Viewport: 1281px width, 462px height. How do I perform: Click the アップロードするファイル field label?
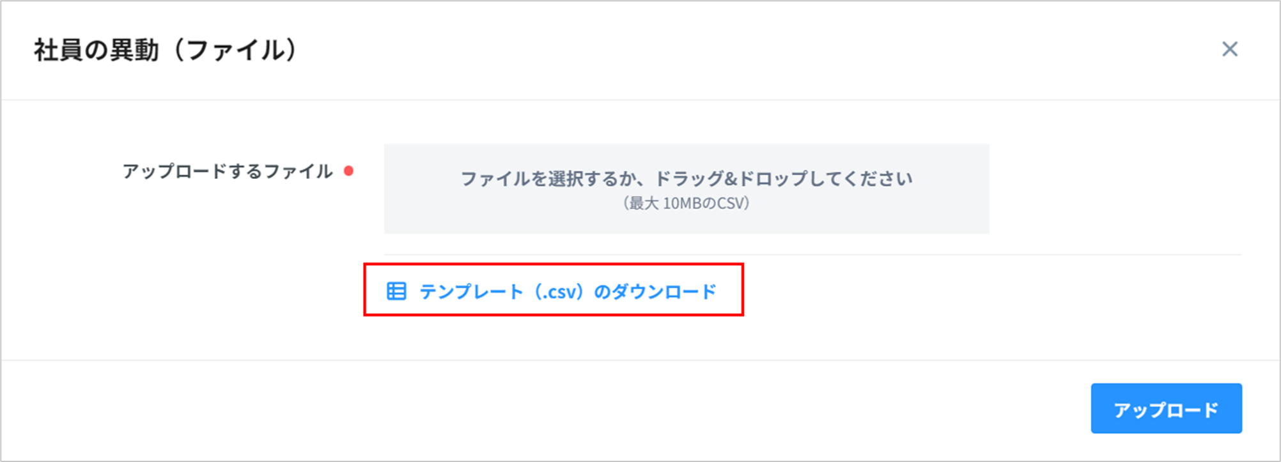tap(228, 171)
